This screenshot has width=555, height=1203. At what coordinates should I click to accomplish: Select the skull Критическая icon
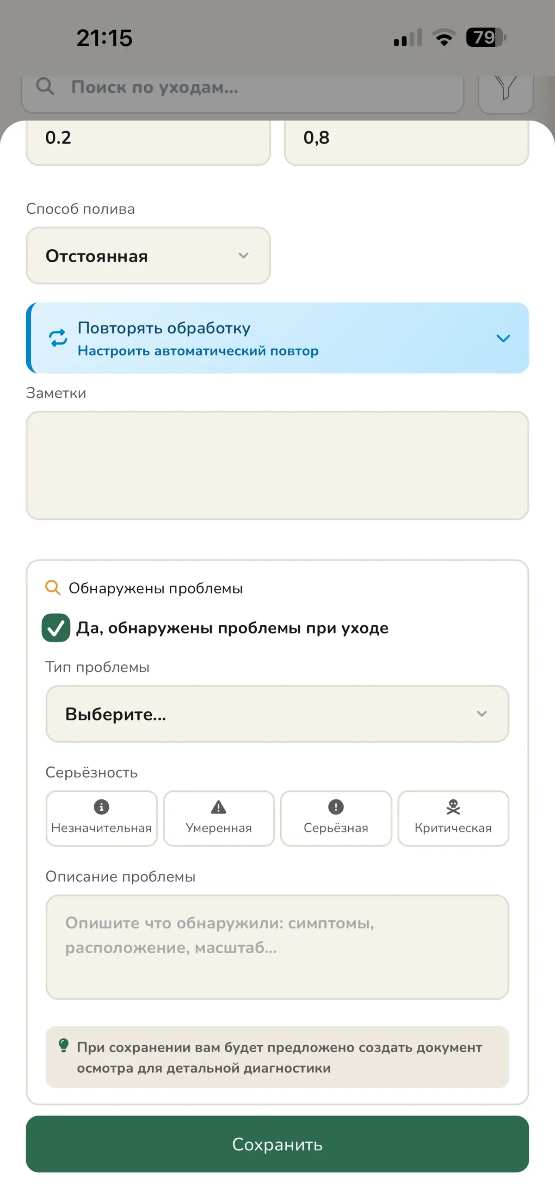pyautogui.click(x=453, y=807)
